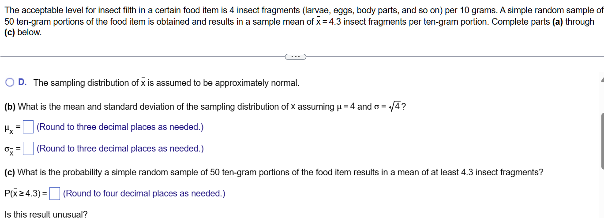The height and width of the screenshot is (218, 604).
Task: Select the option D radio button
Action: pos(10,82)
